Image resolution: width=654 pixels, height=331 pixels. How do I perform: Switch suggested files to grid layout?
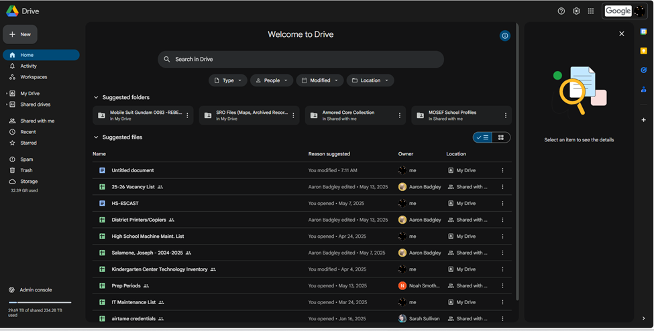pyautogui.click(x=501, y=137)
